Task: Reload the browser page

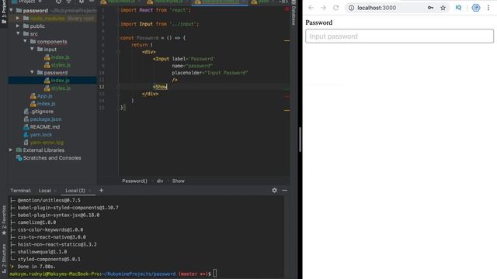Action: (x=336, y=8)
